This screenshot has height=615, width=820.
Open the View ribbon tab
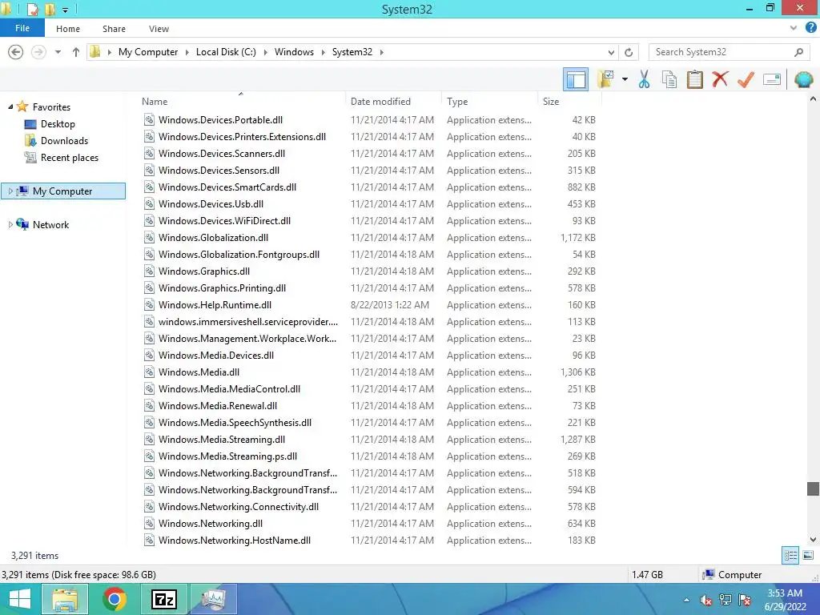coord(159,29)
